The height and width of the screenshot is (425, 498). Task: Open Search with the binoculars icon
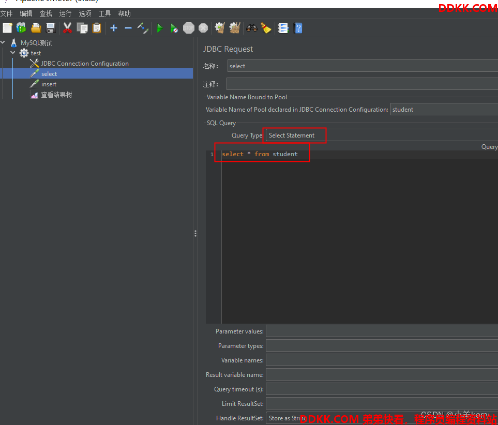click(251, 28)
